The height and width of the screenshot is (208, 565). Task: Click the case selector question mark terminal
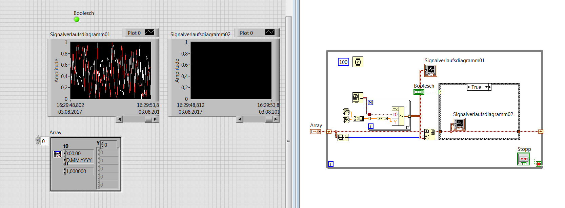click(440, 92)
